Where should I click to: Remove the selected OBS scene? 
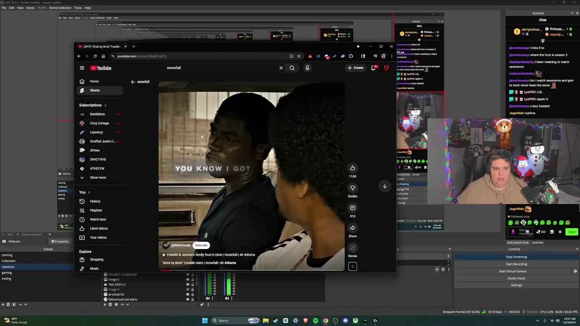(8, 304)
